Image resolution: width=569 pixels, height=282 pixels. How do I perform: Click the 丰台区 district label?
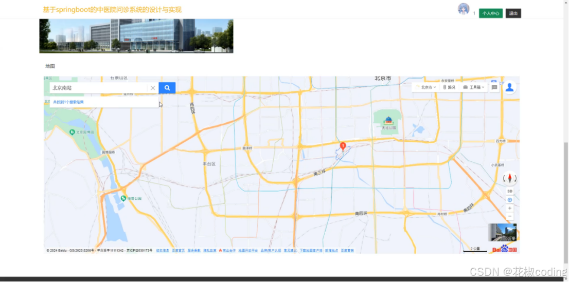pyautogui.click(x=209, y=164)
